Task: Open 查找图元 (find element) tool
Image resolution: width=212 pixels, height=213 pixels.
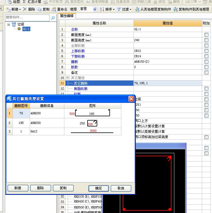Action: (74, 2)
